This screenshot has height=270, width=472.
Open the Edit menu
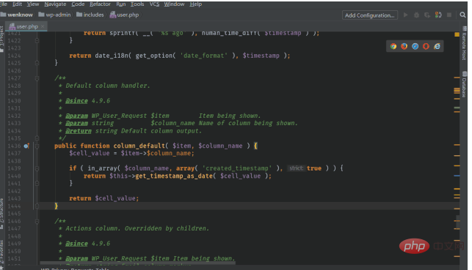(17, 4)
